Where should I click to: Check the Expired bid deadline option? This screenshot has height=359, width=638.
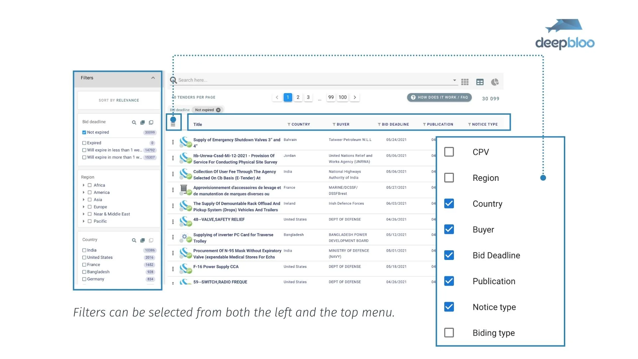[84, 143]
